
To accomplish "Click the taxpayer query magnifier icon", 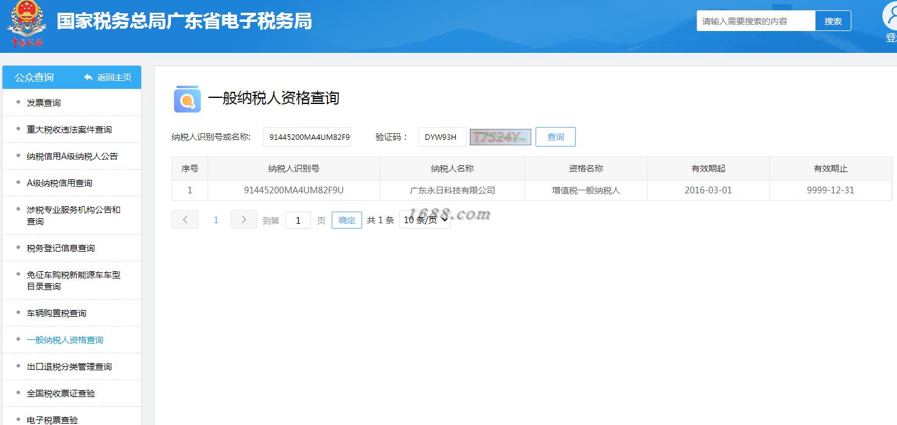I will click(x=187, y=99).
